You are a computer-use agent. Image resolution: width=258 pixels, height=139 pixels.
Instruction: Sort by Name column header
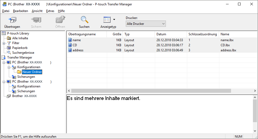pos(238,34)
